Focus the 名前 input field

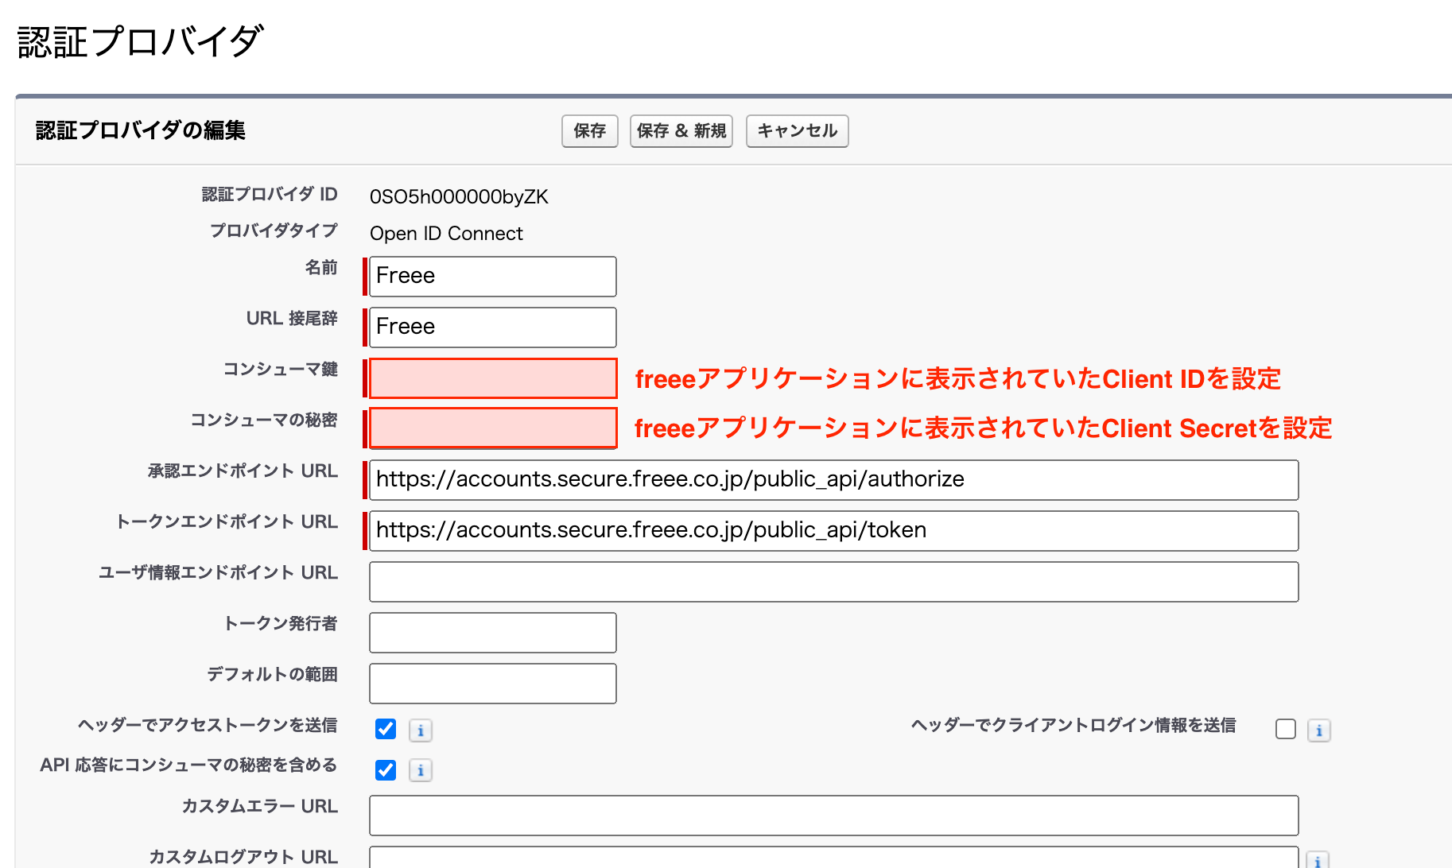pyautogui.click(x=493, y=277)
